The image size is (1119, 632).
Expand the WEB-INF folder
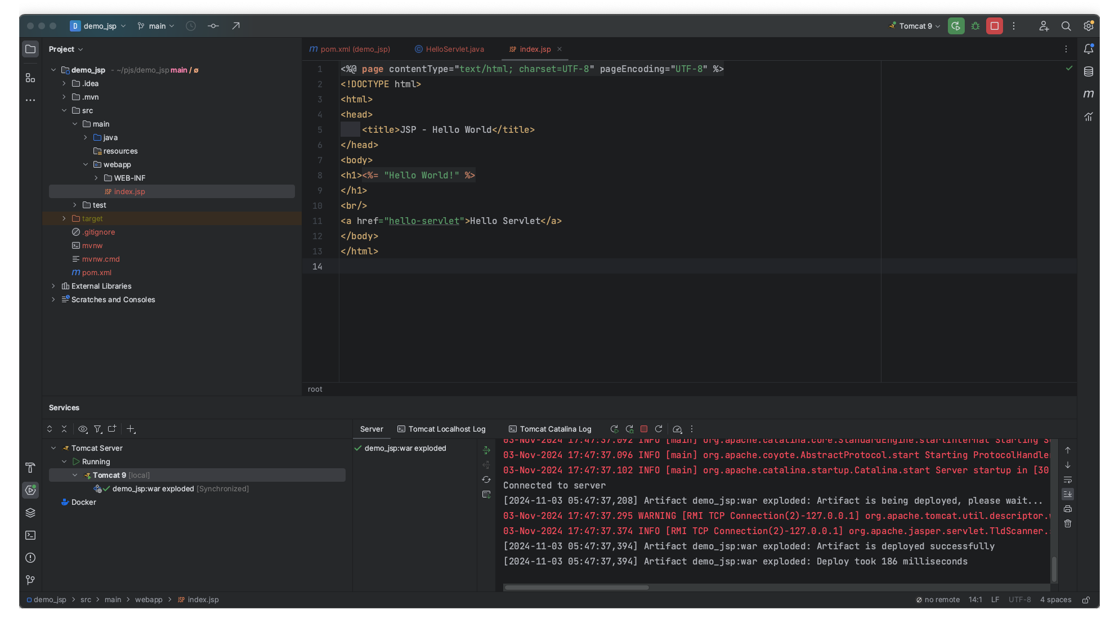96,178
